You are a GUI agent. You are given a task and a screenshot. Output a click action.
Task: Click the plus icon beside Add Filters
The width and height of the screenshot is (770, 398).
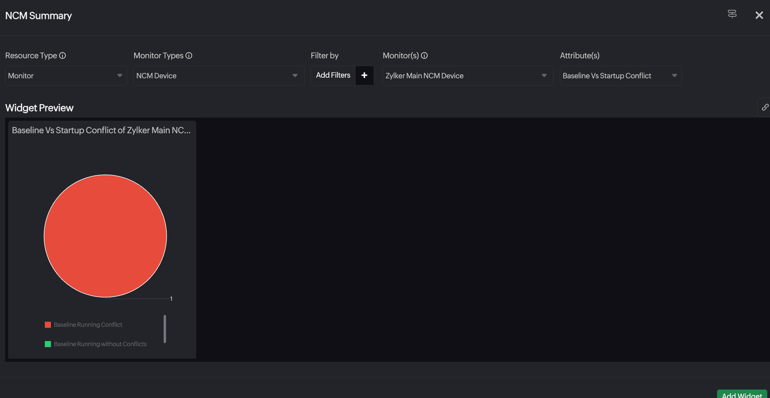pyautogui.click(x=364, y=75)
